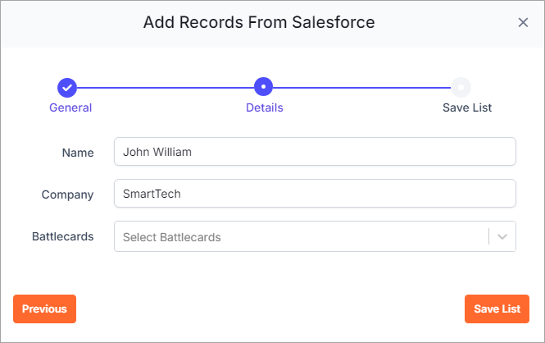Click the Previous button

pos(44,309)
